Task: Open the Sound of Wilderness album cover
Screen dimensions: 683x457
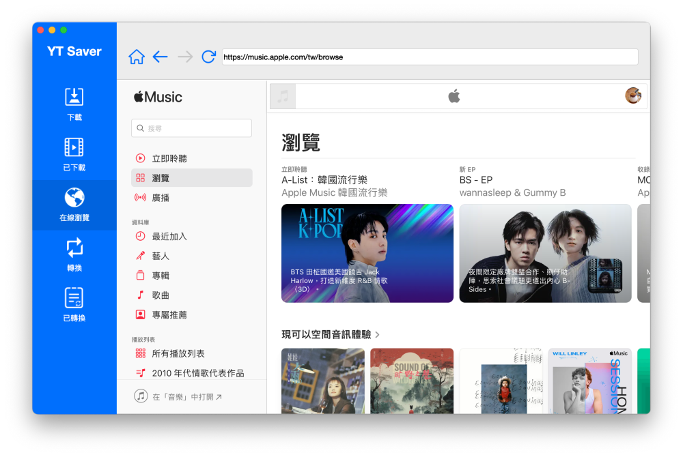Action: point(412,381)
